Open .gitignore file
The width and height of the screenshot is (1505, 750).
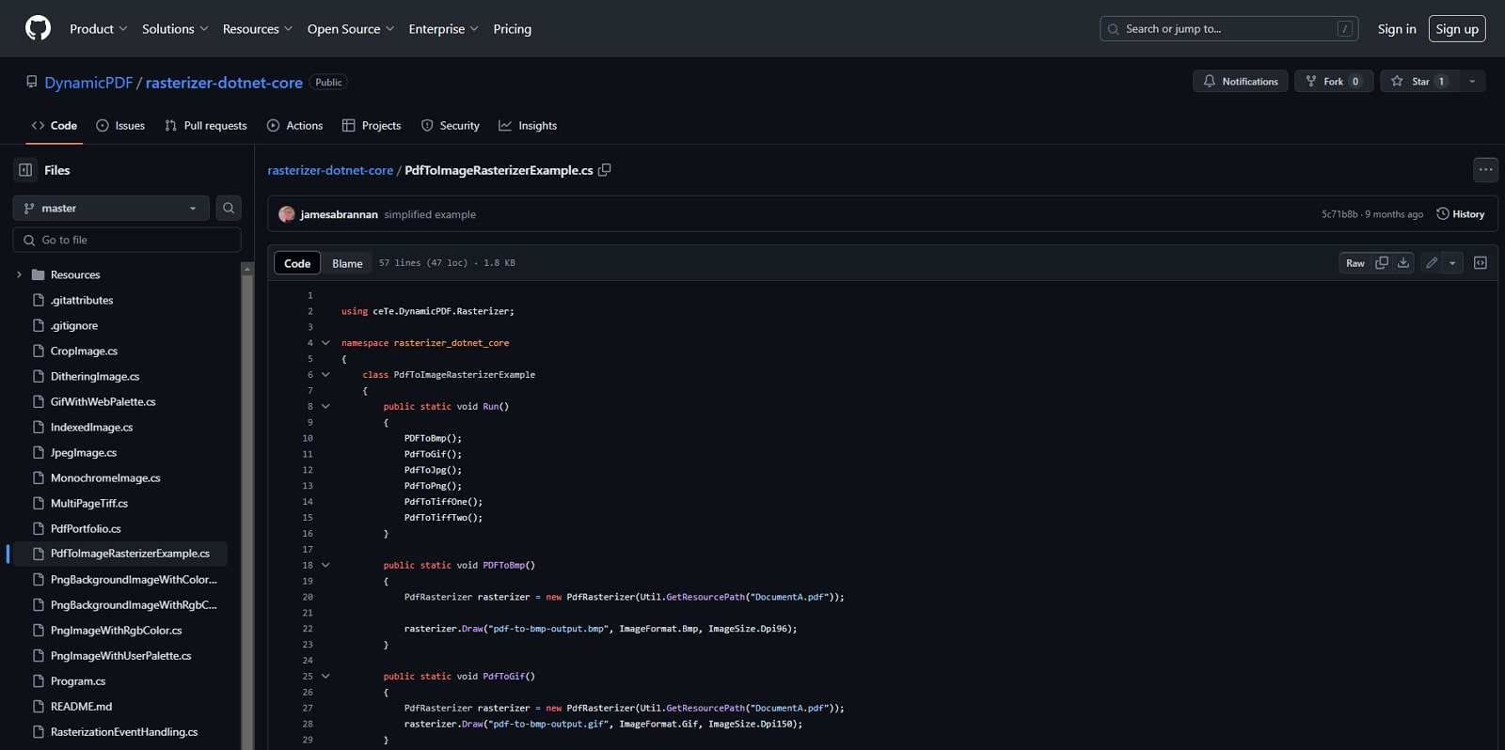pos(74,325)
